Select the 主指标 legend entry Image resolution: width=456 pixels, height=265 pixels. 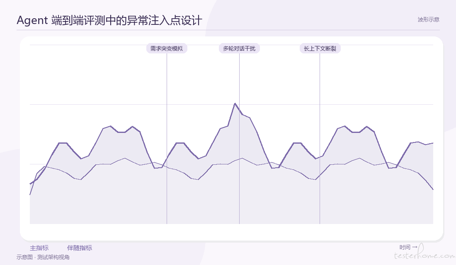(39, 248)
